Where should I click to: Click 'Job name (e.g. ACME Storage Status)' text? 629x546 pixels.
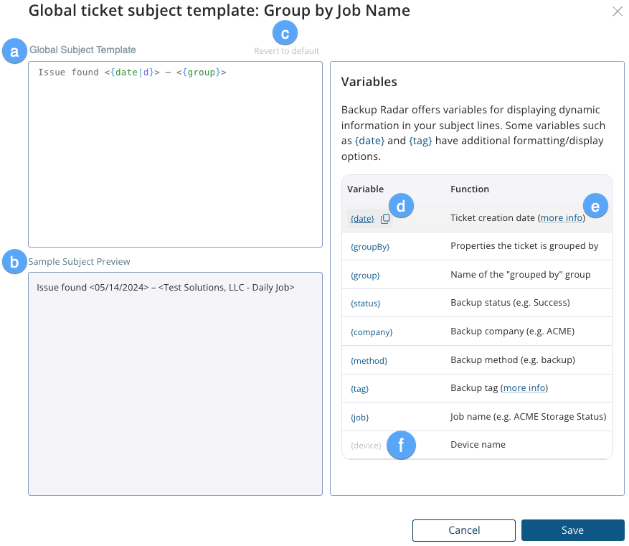(x=528, y=416)
